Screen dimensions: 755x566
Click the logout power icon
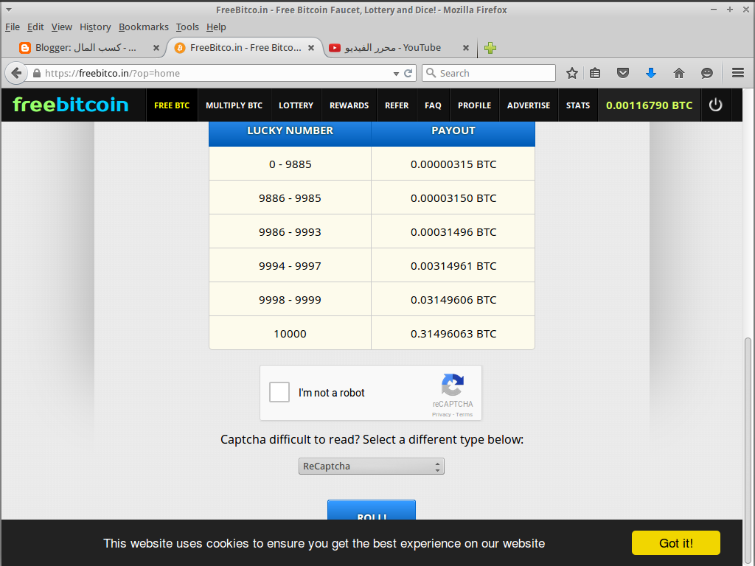tap(715, 105)
